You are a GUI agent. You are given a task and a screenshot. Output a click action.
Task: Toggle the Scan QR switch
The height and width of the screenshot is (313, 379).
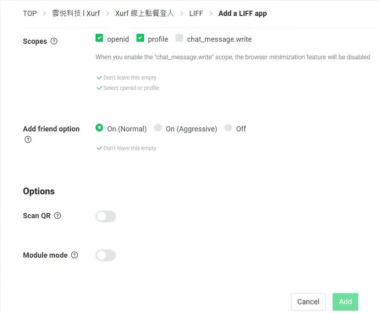106,216
